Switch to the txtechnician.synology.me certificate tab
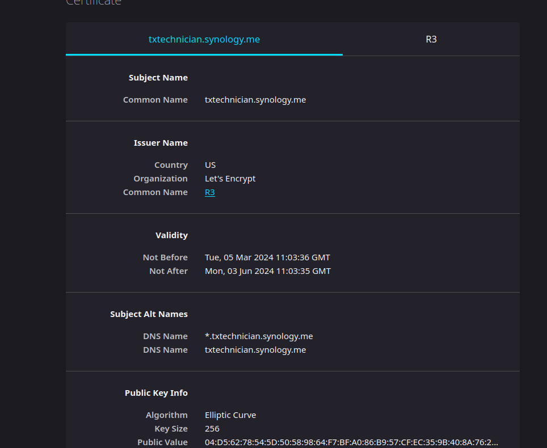This screenshot has width=547, height=448. tap(204, 39)
